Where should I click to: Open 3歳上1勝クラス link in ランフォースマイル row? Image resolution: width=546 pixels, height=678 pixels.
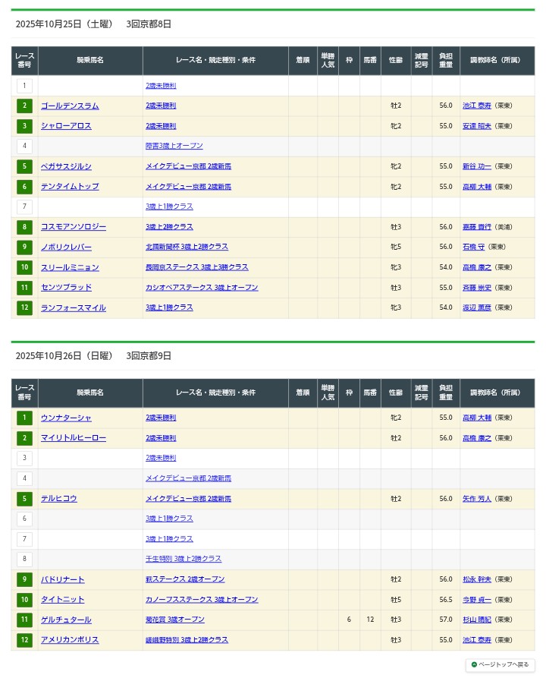[x=169, y=307]
